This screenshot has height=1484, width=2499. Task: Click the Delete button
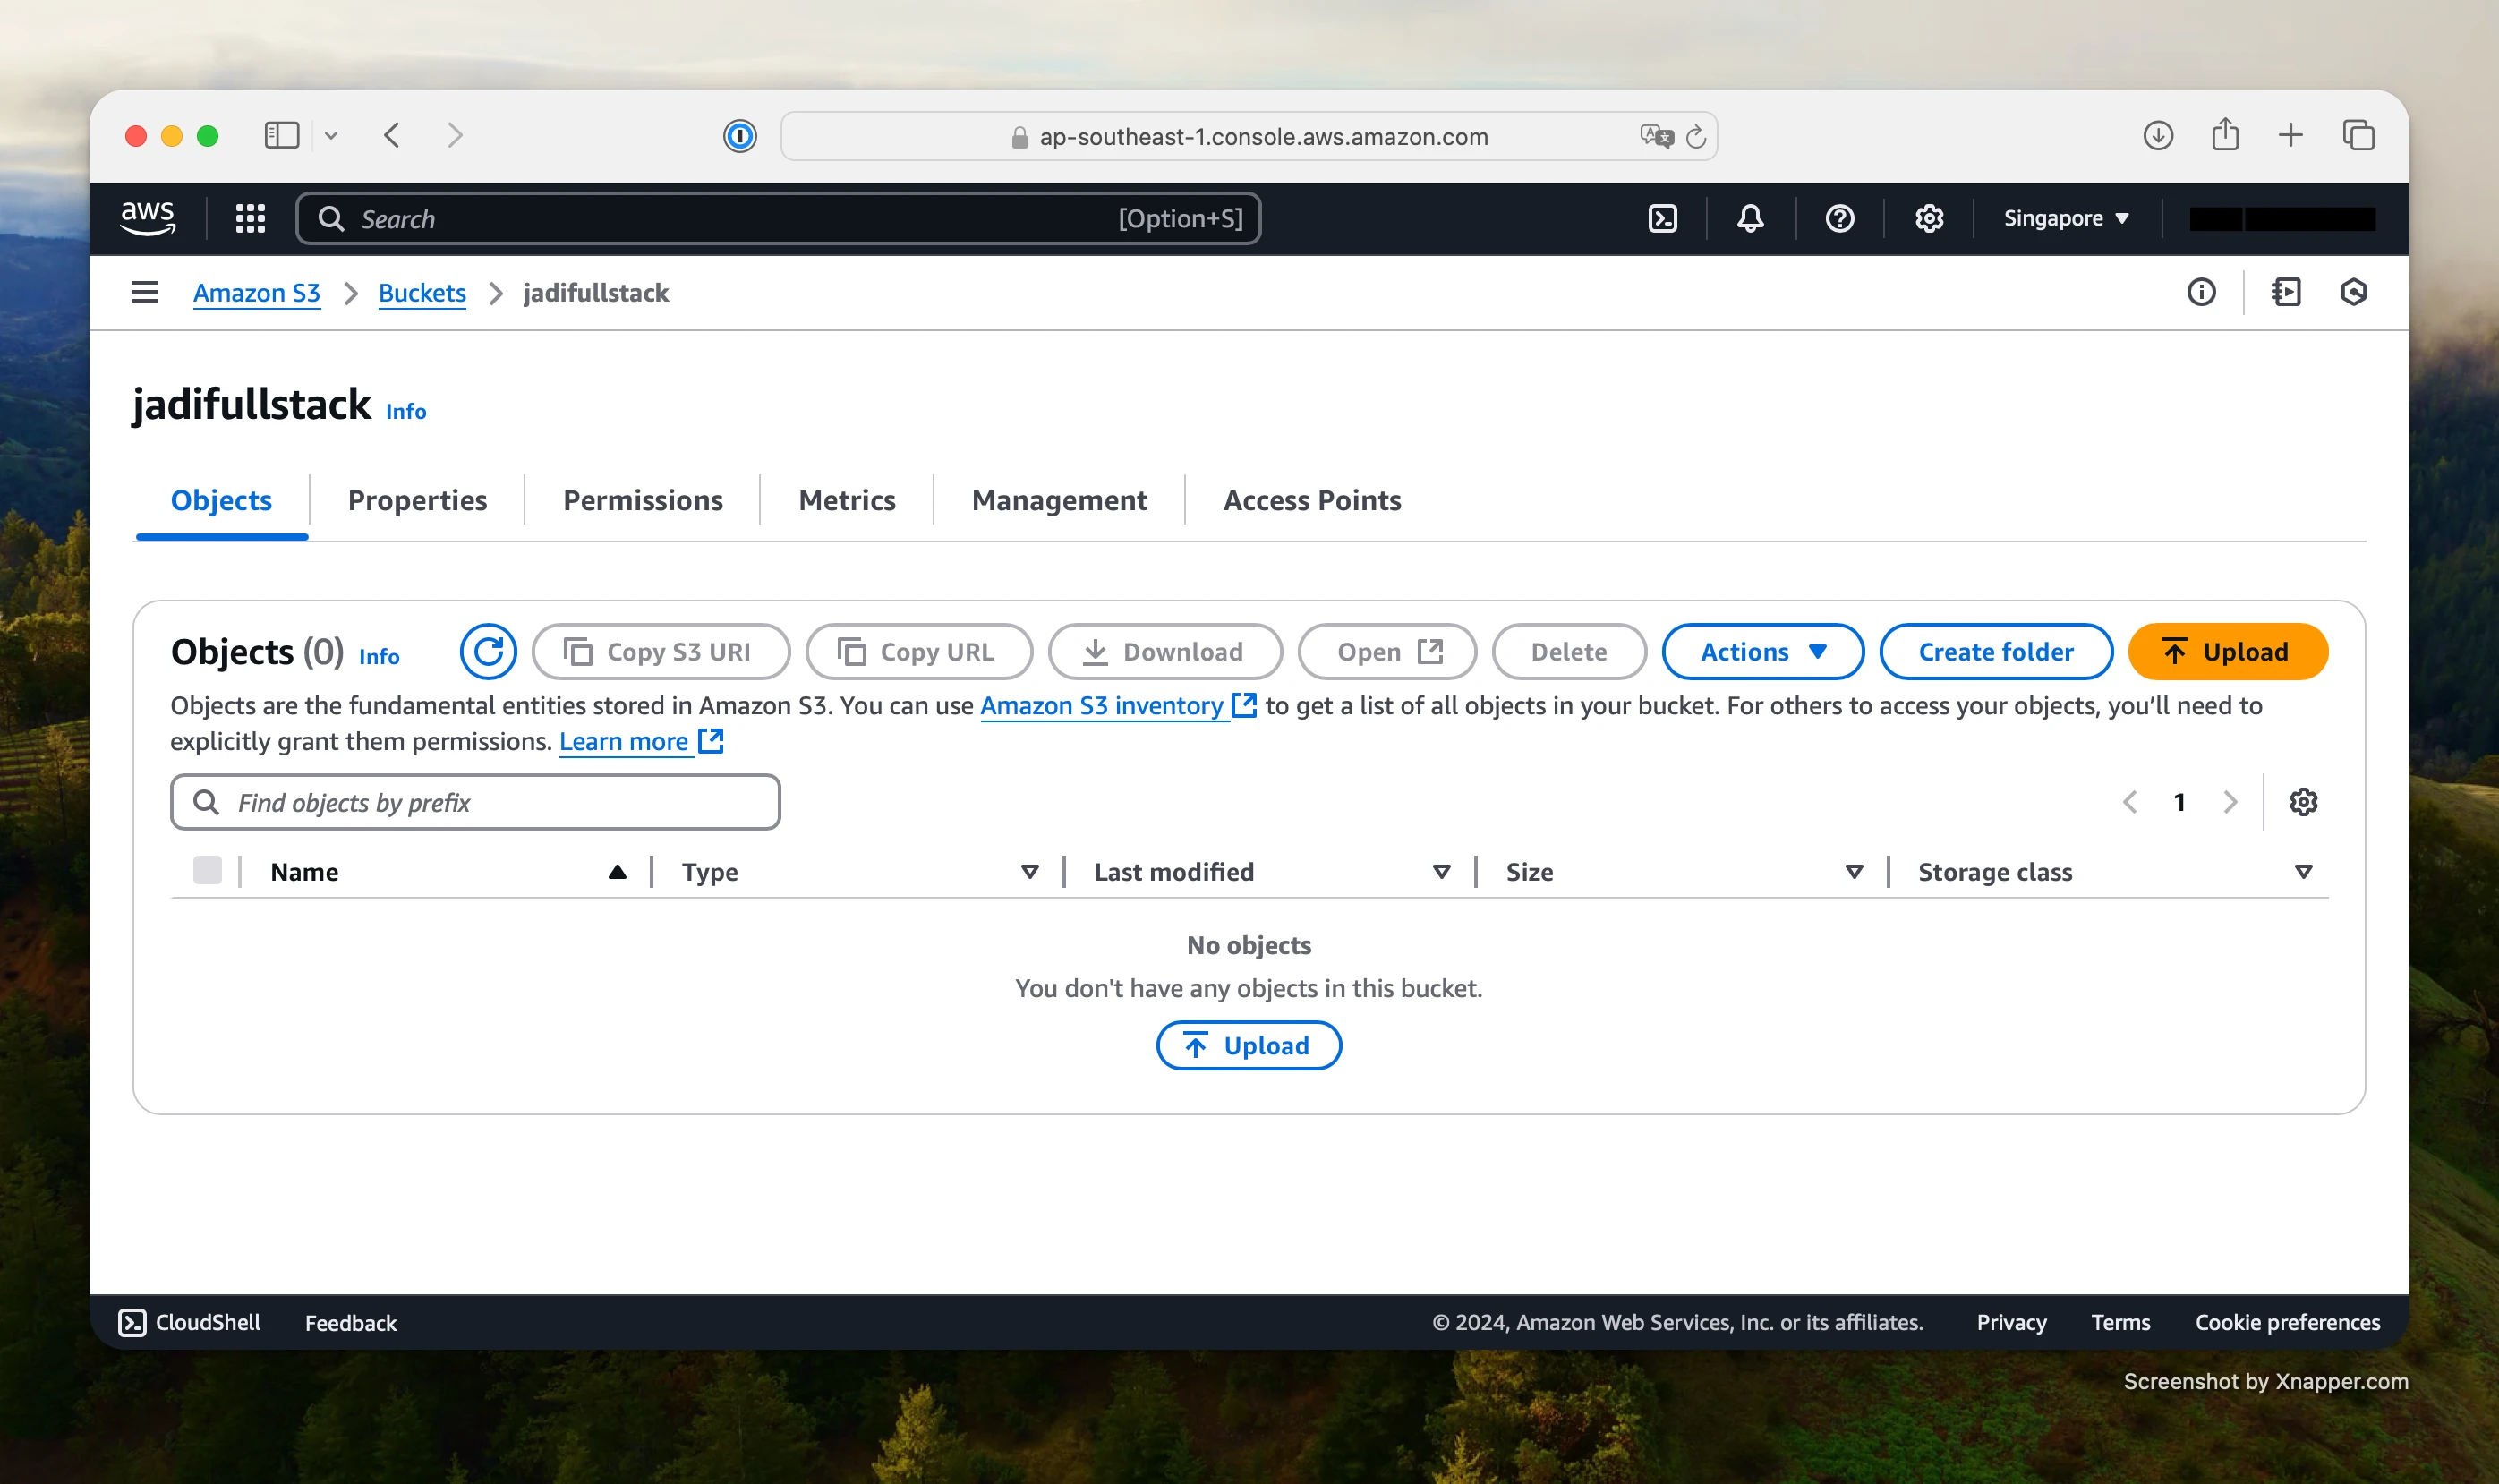(x=1569, y=652)
